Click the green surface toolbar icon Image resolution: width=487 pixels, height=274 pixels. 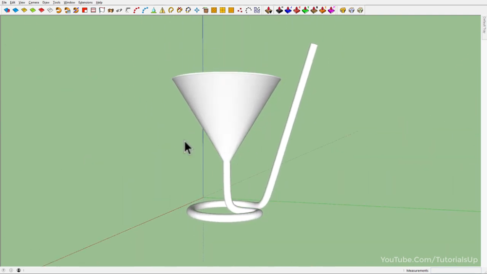(x=33, y=10)
